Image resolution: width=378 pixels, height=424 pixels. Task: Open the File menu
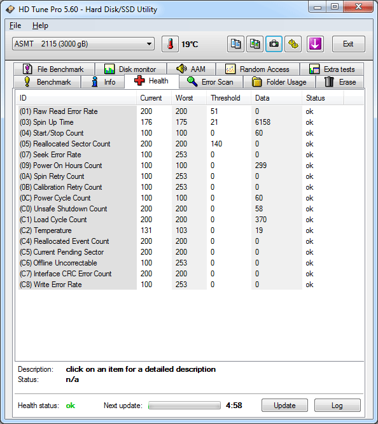[15, 25]
